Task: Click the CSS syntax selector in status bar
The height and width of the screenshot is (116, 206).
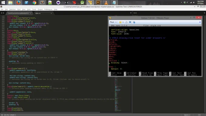Action: coord(199,115)
